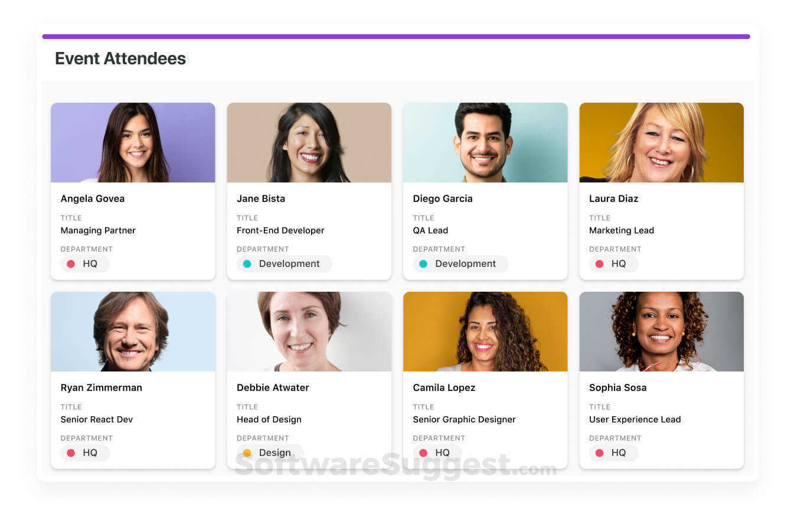Click the DEPARTMENT label under Laura Diaz
Viewport: 791px width, 522px height.
pos(615,249)
